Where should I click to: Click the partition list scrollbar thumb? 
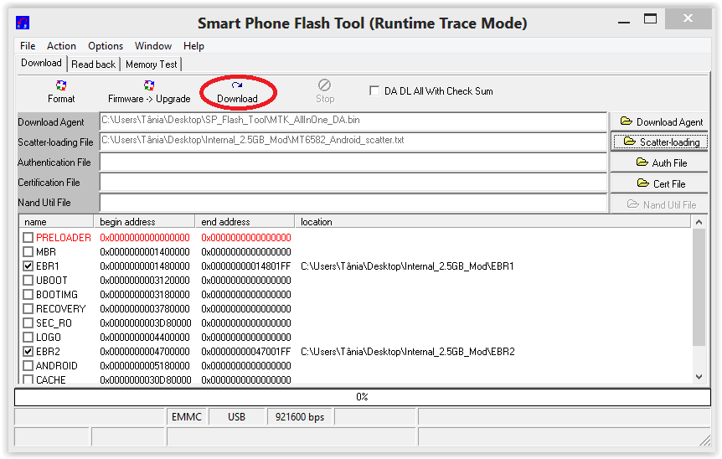[x=699, y=287]
